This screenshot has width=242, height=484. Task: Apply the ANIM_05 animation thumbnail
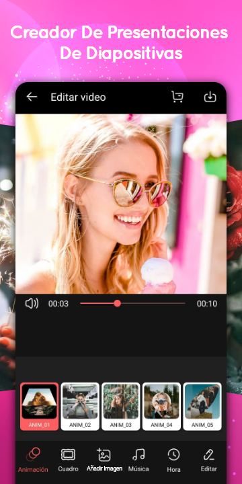(x=202, y=407)
